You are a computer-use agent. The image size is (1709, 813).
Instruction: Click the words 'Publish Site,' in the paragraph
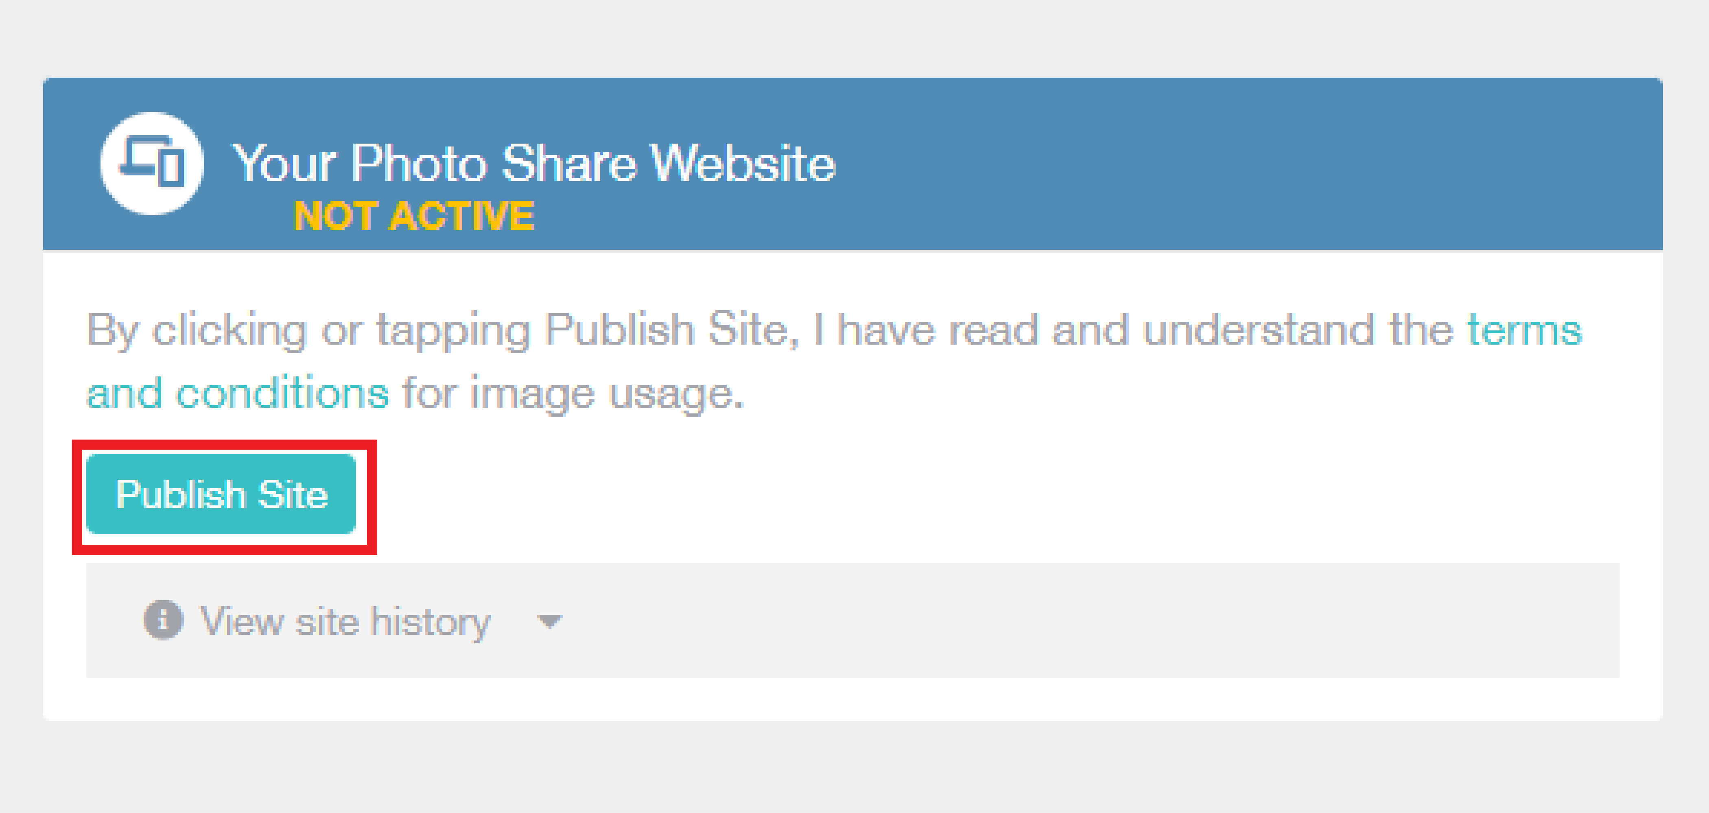point(672,330)
